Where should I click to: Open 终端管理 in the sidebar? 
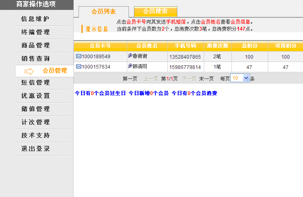pos(36,32)
